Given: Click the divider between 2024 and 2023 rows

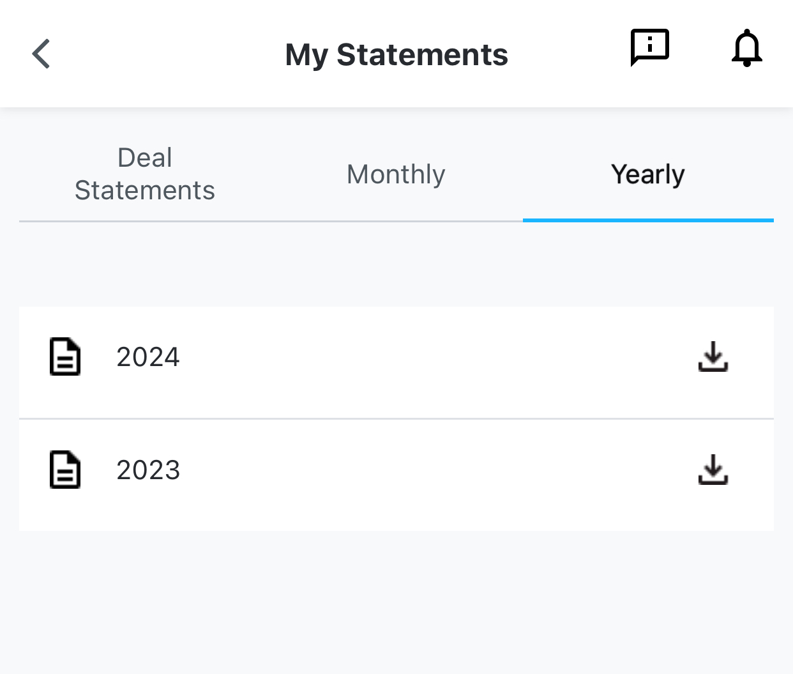Looking at the screenshot, I should [396, 419].
